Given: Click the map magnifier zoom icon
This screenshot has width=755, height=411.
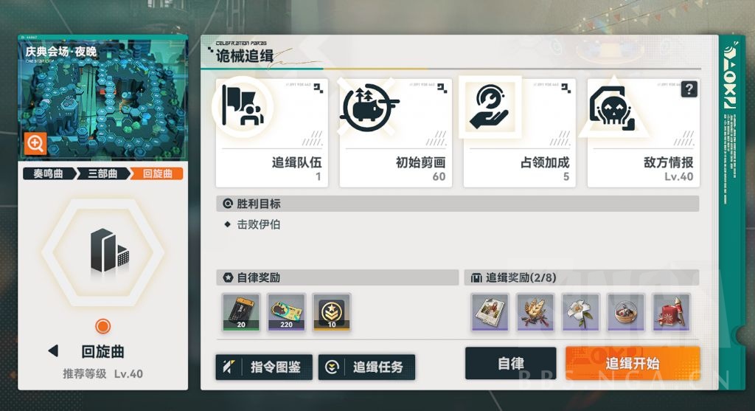Looking at the screenshot, I should pyautogui.click(x=35, y=144).
